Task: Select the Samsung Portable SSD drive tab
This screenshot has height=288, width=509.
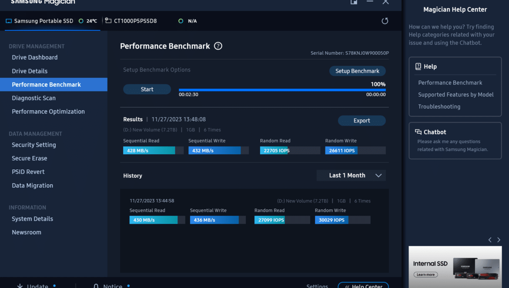Action: click(x=53, y=21)
